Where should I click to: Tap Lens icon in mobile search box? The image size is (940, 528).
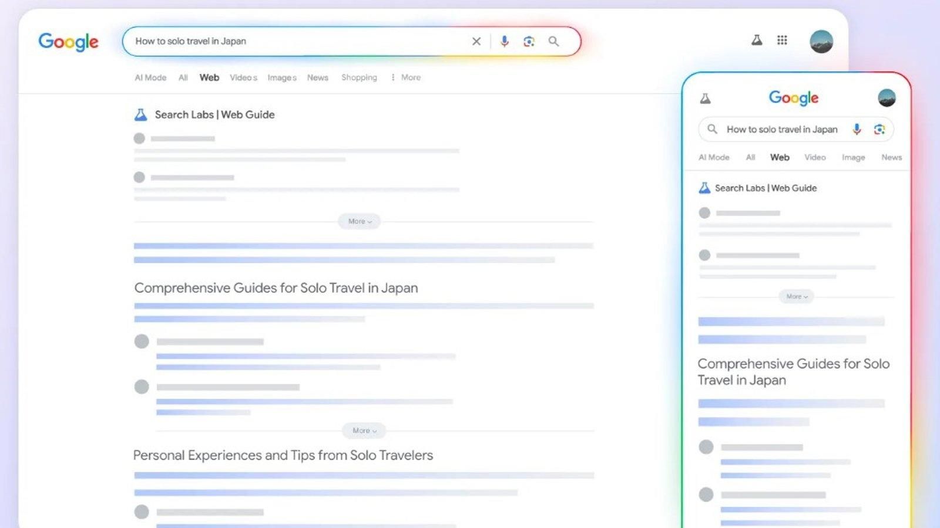pos(879,129)
